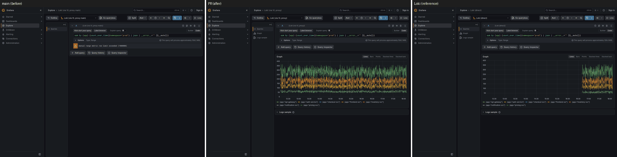Click Go queryless in main (before)
617x157 pixels.
coord(108,18)
